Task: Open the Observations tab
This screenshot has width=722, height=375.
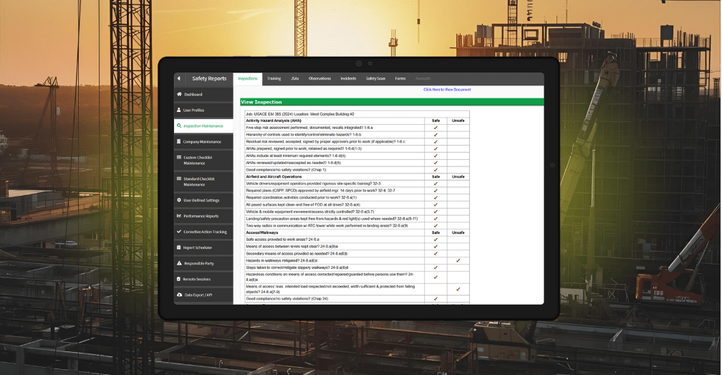Action: (320, 78)
